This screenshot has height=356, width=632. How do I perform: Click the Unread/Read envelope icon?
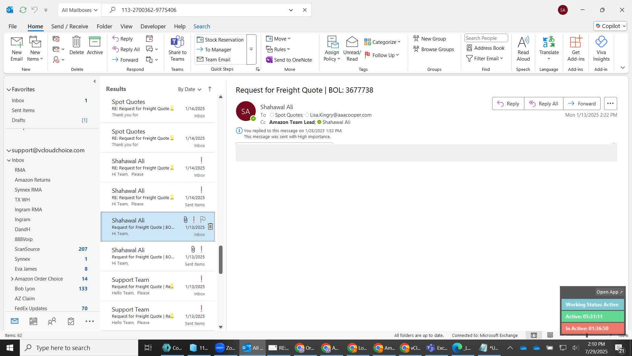tap(352, 48)
